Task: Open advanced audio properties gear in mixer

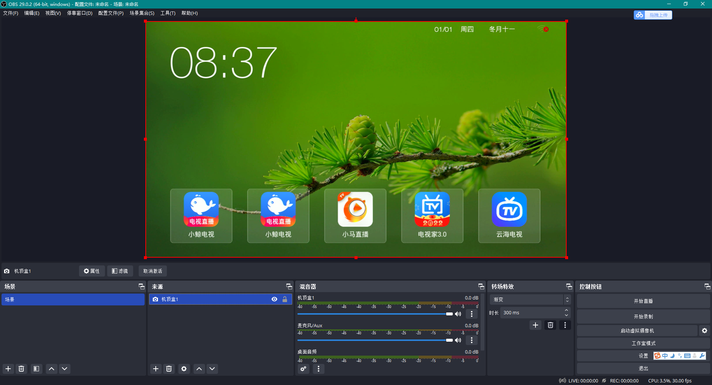Action: pyautogui.click(x=303, y=369)
